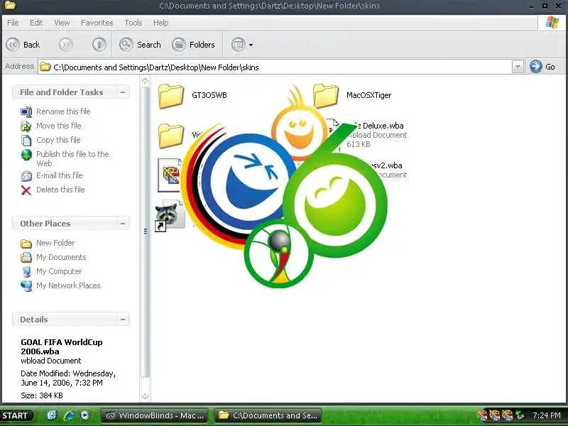Click the green arrow tray icon
The width and height of the screenshot is (568, 426).
point(520,415)
